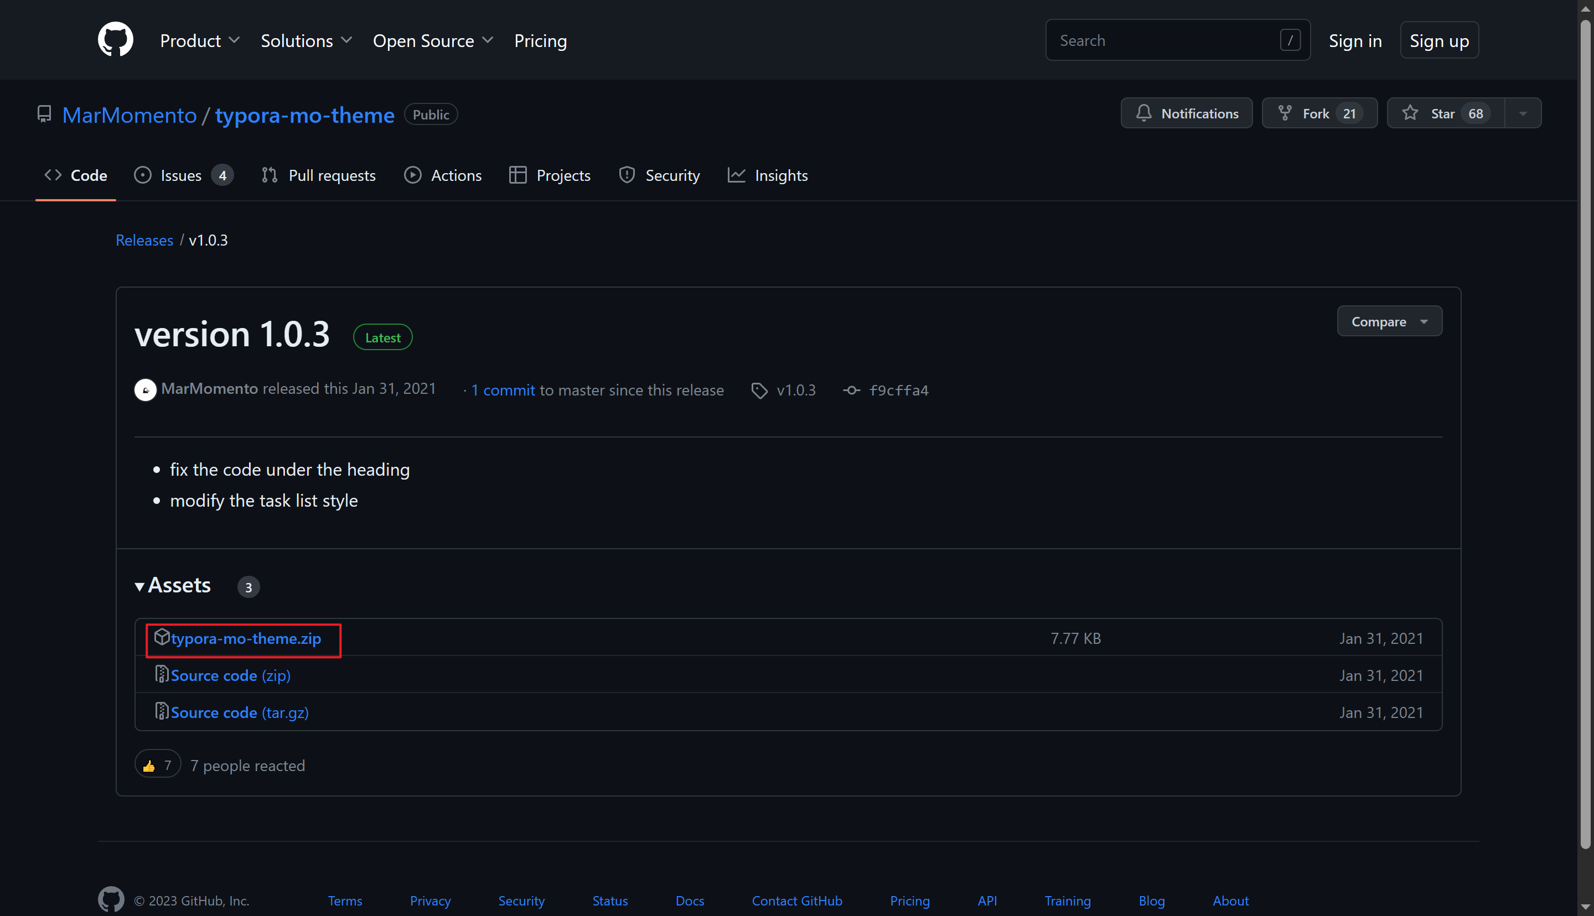Click the Sign in link
The image size is (1594, 916).
tap(1355, 40)
